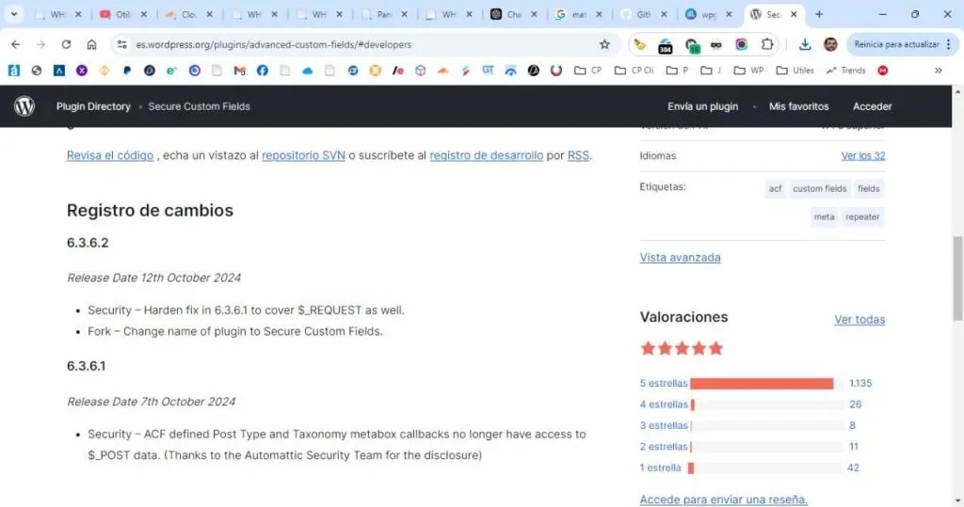
Task: Select the meta tag
Action: 824,217
